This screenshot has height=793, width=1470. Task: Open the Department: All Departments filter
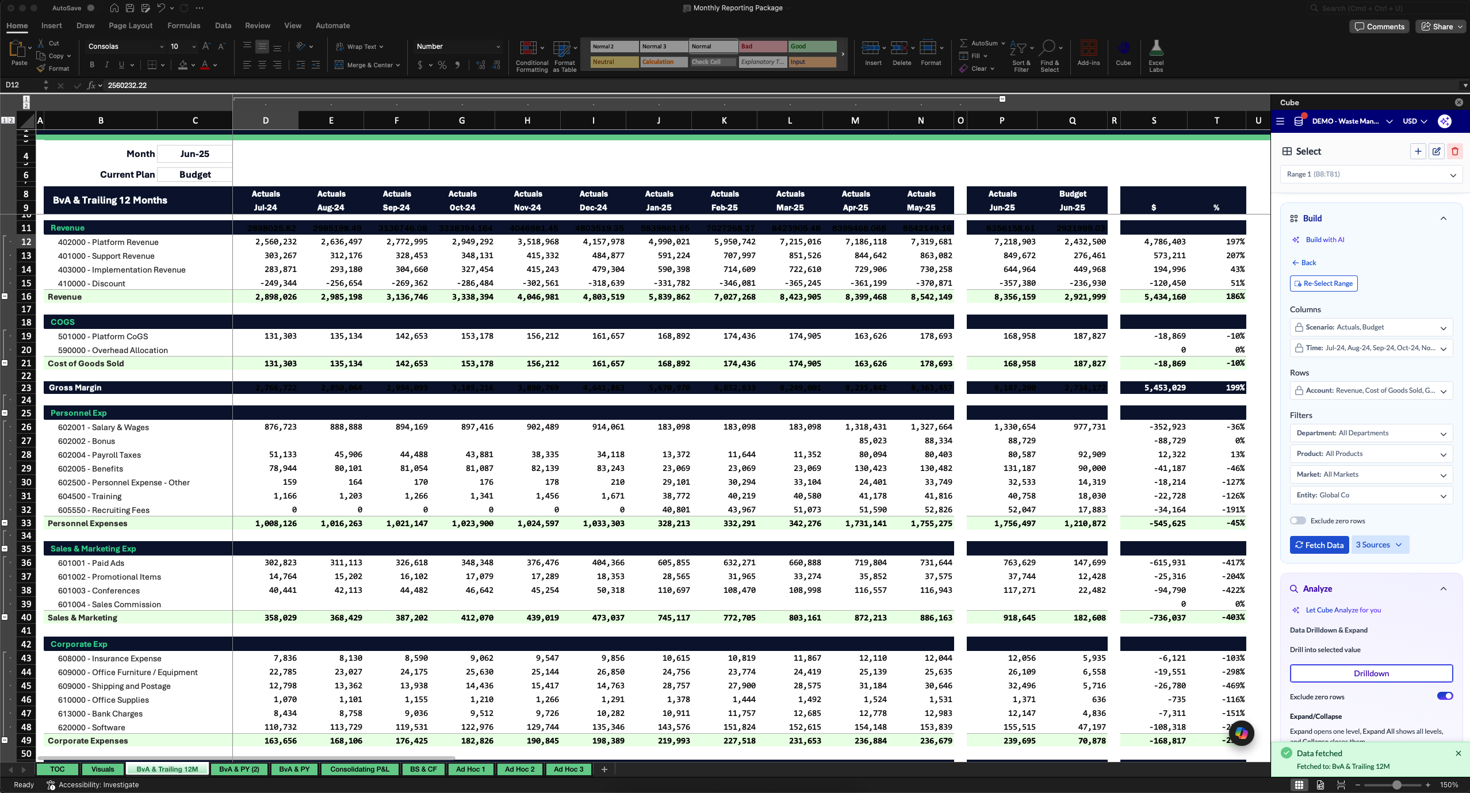(1371, 433)
